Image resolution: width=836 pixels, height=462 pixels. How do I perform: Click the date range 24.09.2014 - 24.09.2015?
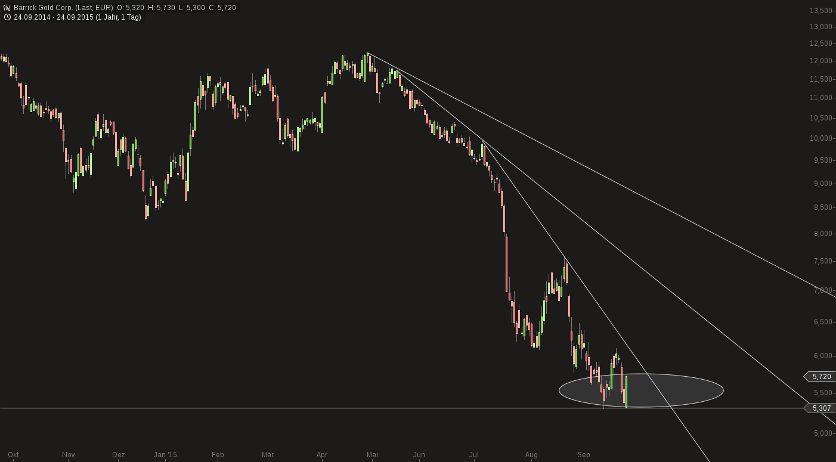pos(53,17)
